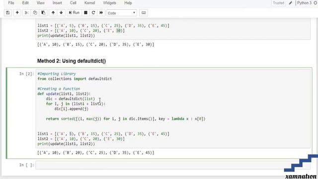318x179 pixels.
Task: Click the pencil edit mode icon
Action: tap(291, 3)
